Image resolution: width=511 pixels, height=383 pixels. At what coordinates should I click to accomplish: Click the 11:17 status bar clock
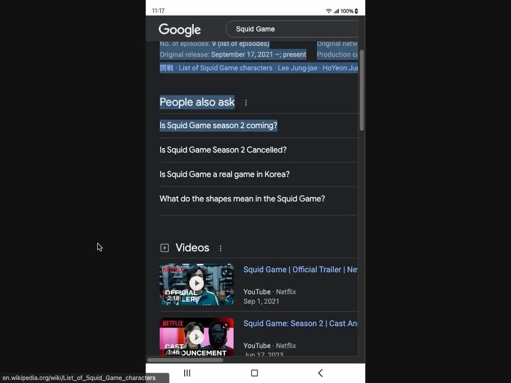[x=158, y=11]
